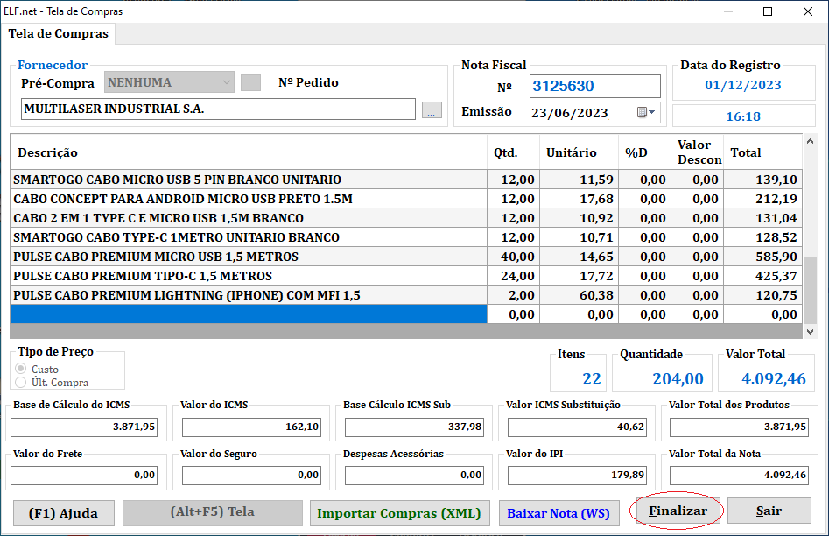This screenshot has width=829, height=536.
Task: Click Valor Total dos Produtos field
Action: coord(739,427)
